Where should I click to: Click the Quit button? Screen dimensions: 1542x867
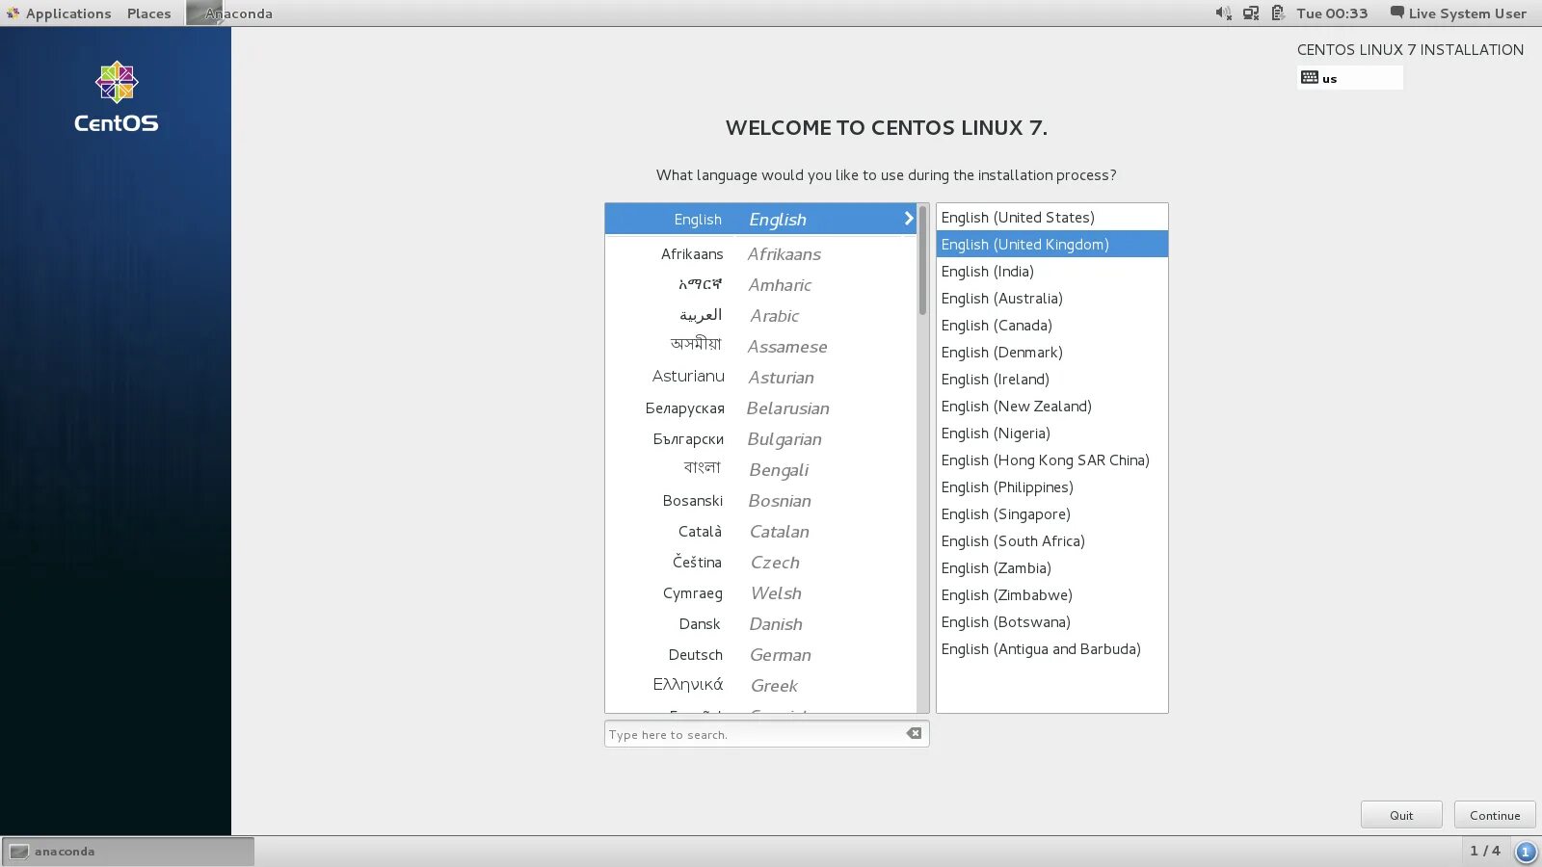[1401, 815]
